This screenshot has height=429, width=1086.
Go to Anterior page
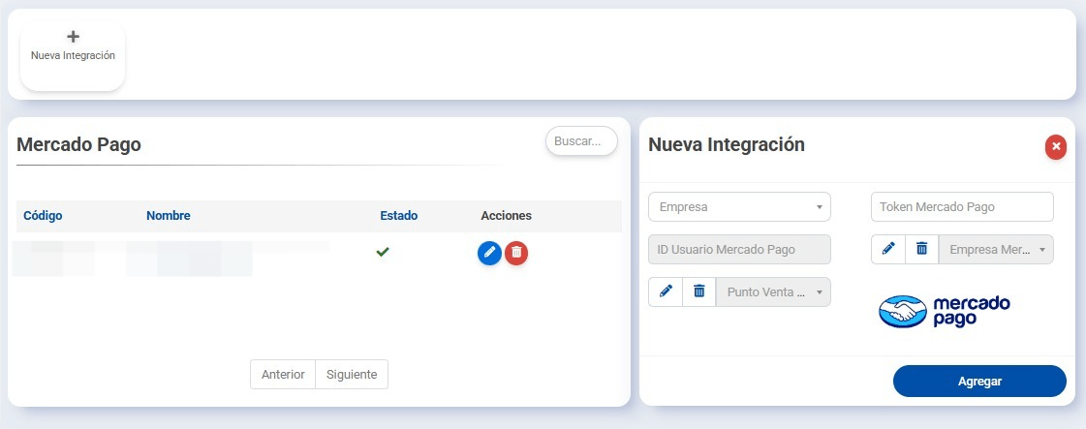[283, 375]
